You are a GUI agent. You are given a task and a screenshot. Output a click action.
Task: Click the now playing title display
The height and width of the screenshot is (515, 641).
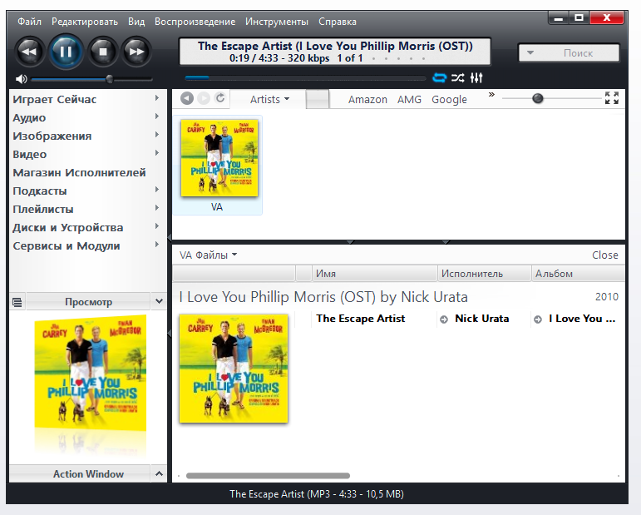coord(335,52)
